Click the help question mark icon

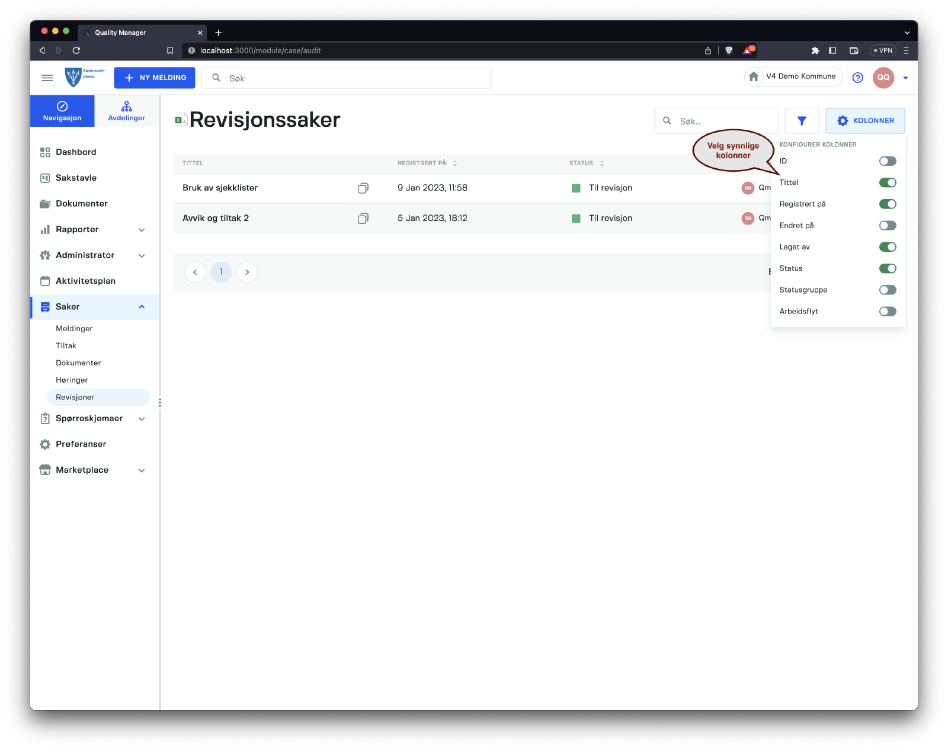coord(857,78)
